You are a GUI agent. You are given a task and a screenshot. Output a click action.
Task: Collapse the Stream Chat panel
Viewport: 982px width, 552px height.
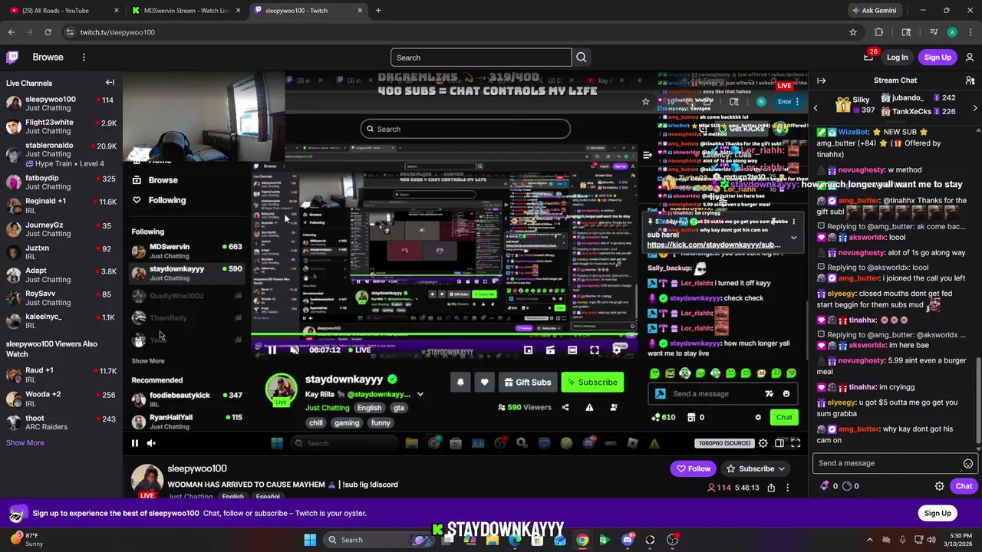(x=821, y=80)
